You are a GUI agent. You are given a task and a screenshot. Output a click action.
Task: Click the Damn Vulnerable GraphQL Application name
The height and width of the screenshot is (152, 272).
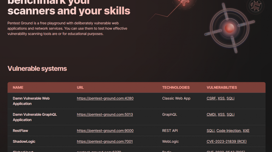tap(35, 117)
